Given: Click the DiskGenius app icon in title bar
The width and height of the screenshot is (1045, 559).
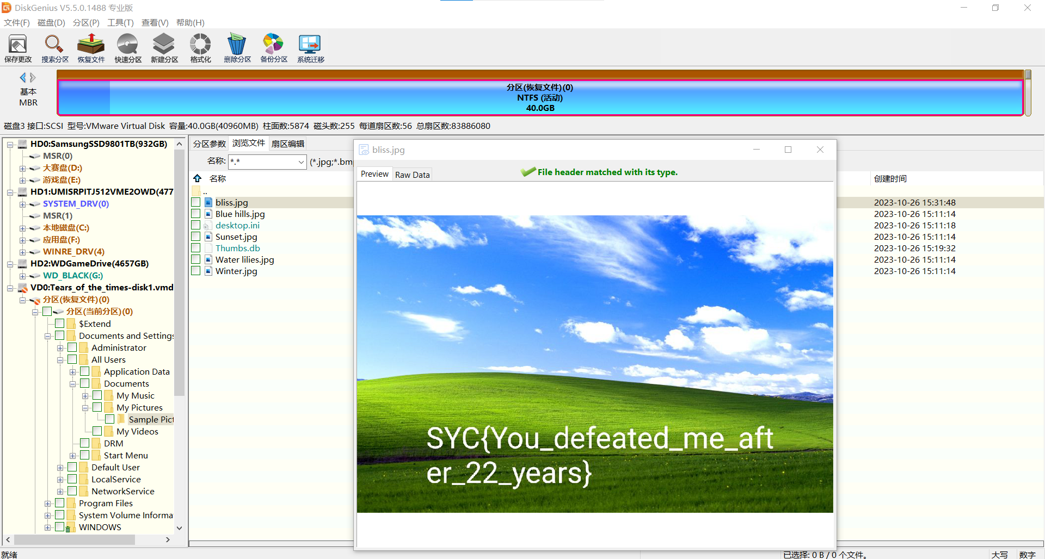Looking at the screenshot, I should click(x=7, y=8).
